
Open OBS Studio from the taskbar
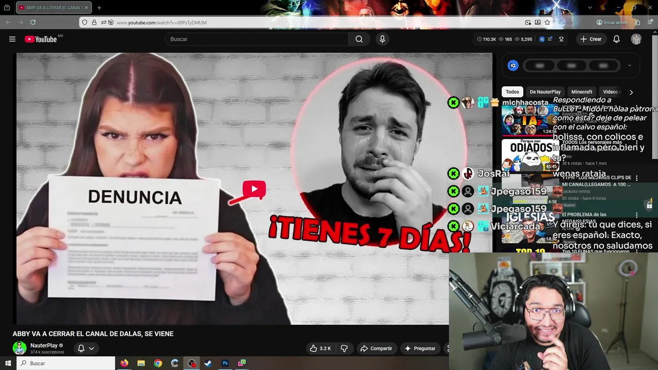tap(192, 363)
